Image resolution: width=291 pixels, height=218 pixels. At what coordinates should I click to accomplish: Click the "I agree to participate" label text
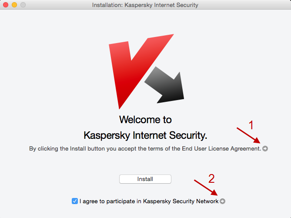point(110,201)
